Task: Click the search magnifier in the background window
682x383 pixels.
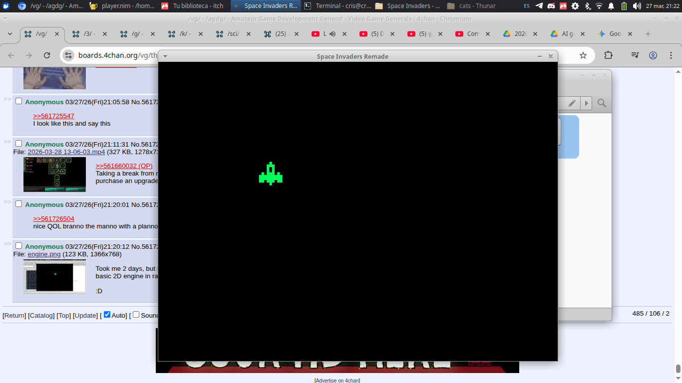Action: [x=602, y=103]
